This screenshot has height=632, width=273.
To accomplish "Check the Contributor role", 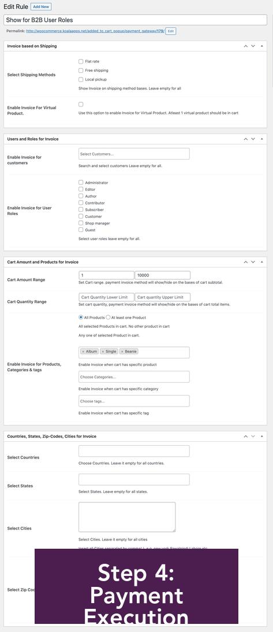I will (x=81, y=203).
